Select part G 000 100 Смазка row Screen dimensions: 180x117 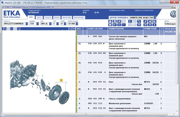tap(126, 39)
